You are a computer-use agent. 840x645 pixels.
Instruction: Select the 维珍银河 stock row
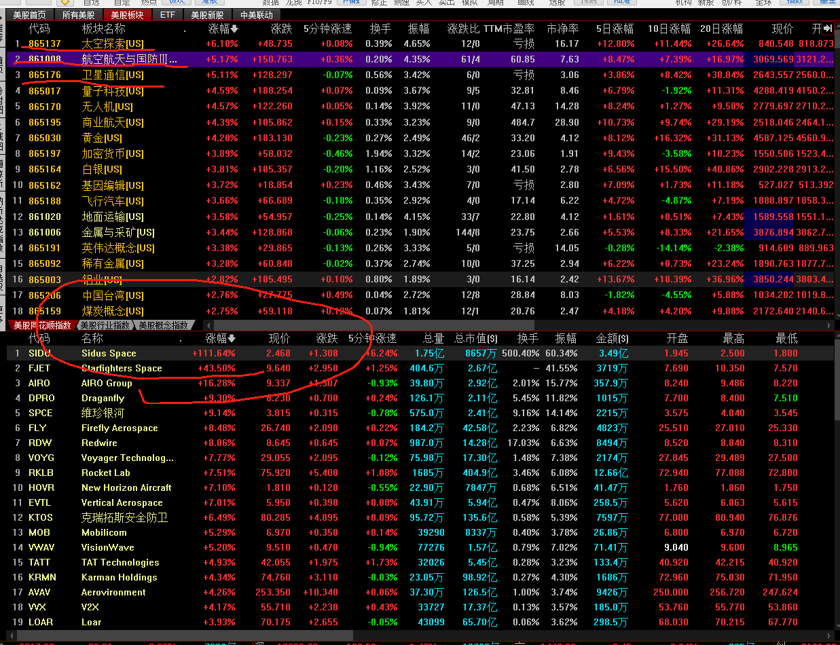(x=420, y=413)
